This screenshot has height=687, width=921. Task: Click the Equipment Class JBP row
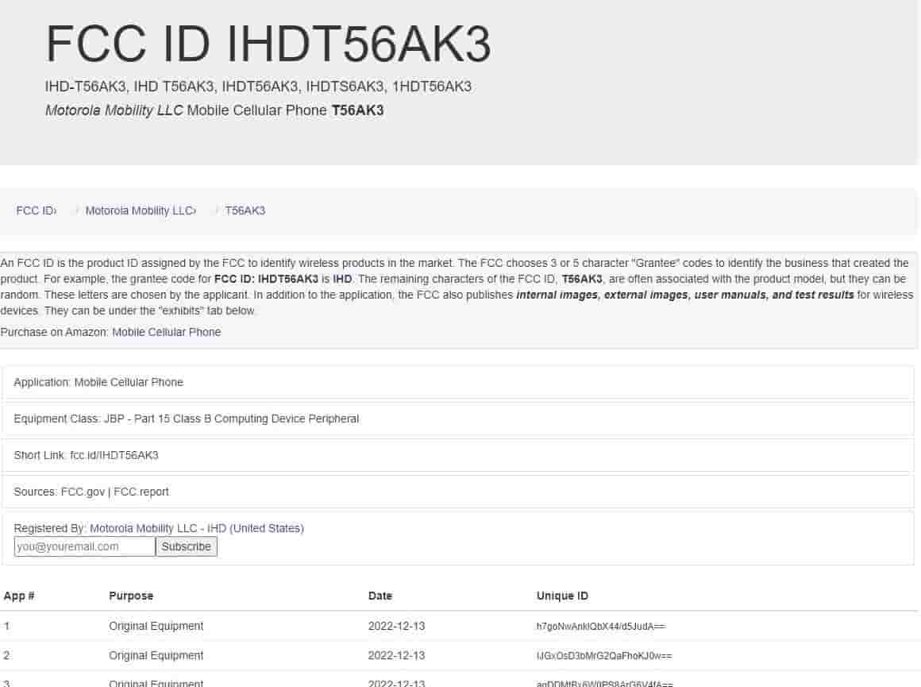tap(186, 419)
